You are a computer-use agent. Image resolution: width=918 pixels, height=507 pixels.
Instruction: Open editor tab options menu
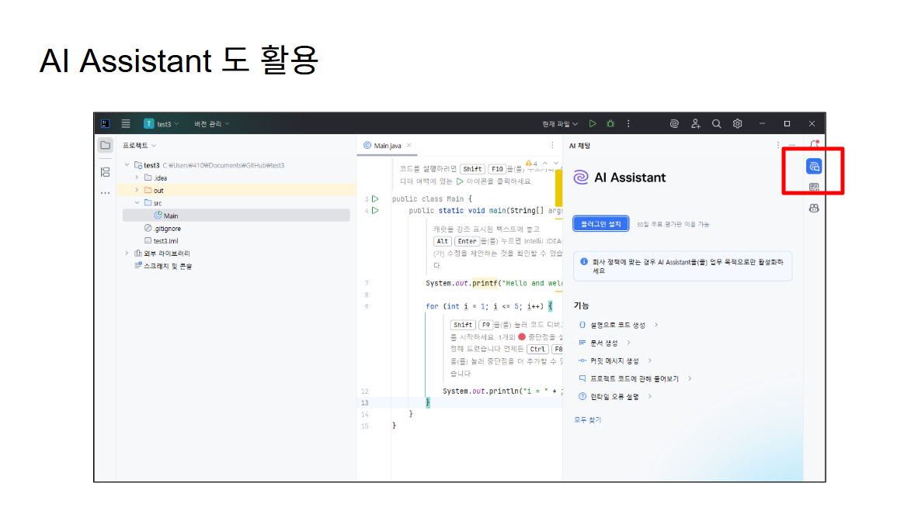click(x=552, y=146)
